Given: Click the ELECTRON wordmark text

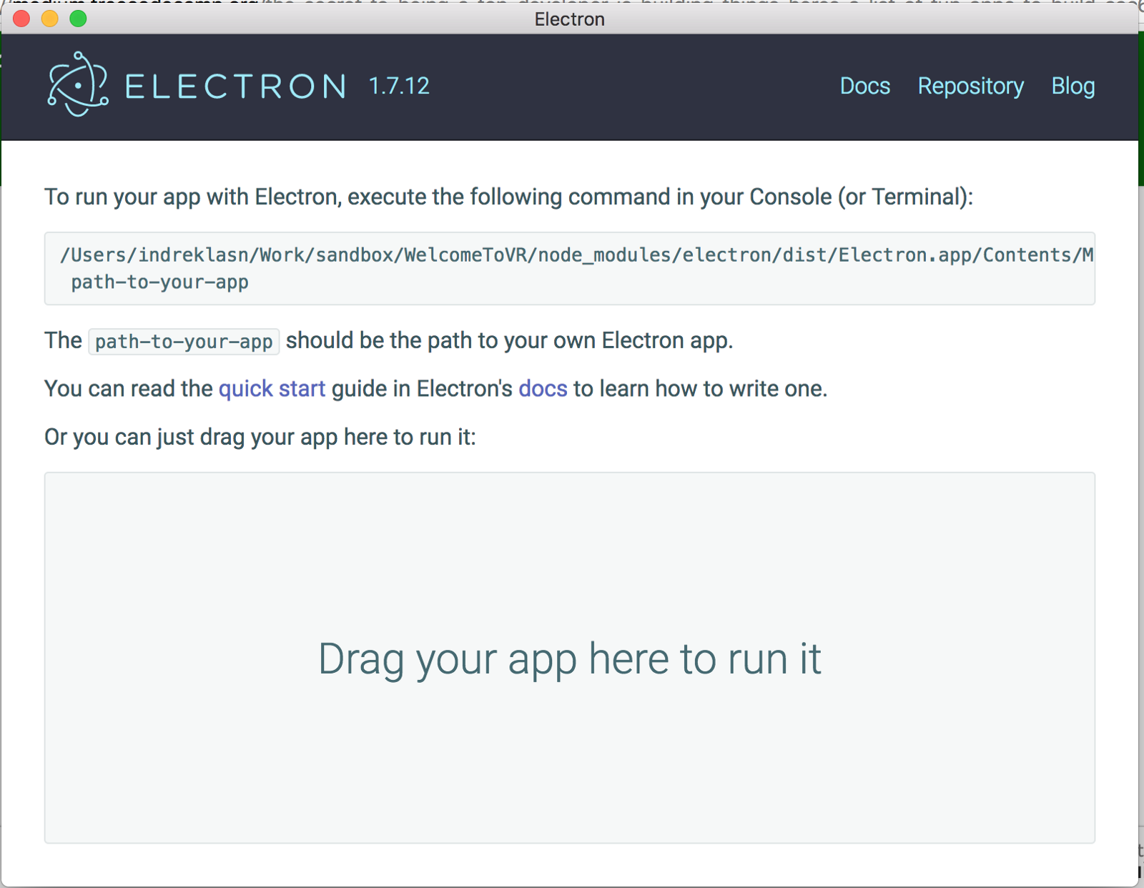Looking at the screenshot, I should coord(236,87).
